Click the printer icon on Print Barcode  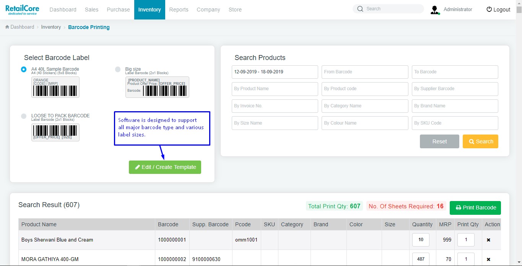point(458,208)
